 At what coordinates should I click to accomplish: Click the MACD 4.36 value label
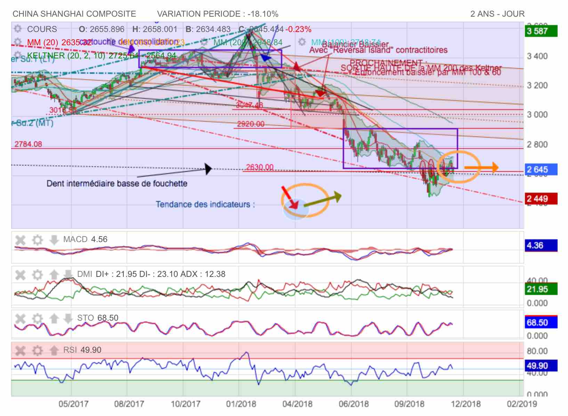tap(541, 245)
